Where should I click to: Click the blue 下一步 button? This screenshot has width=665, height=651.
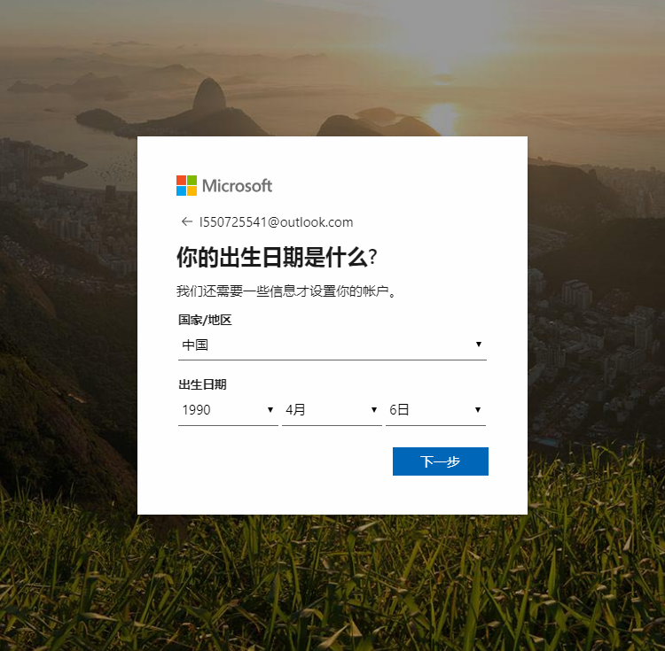point(440,461)
